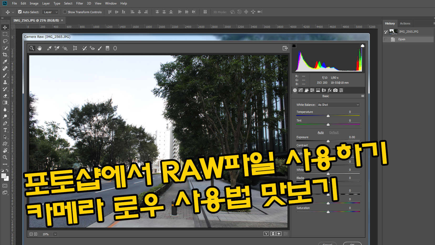Screen dimensions: 435x245
Task: Select the Spot Removal tool
Action: coord(84,48)
